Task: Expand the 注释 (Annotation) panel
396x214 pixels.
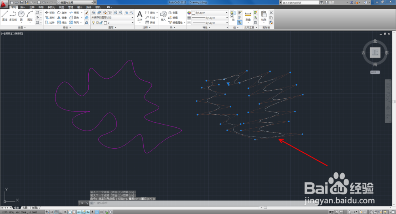Action: click(147, 28)
